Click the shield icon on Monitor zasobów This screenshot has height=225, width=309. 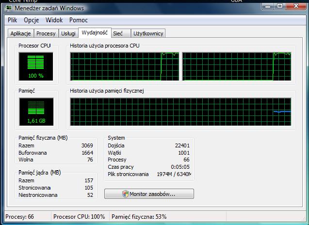tap(125, 194)
